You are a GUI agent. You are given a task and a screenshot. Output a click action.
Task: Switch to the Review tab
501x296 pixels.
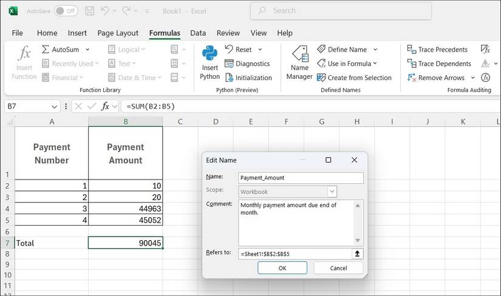[228, 33]
